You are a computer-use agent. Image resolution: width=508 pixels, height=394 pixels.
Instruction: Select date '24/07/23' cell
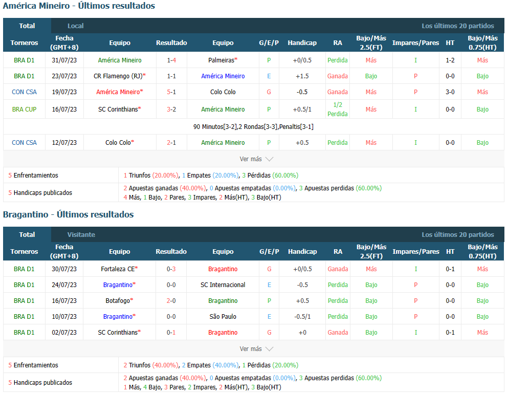tap(64, 284)
